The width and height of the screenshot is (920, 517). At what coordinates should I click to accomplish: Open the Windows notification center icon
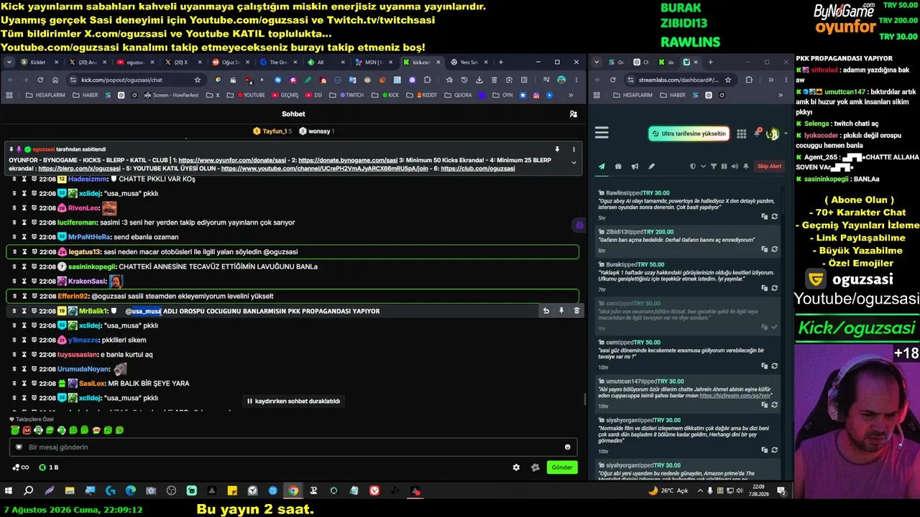point(782,491)
